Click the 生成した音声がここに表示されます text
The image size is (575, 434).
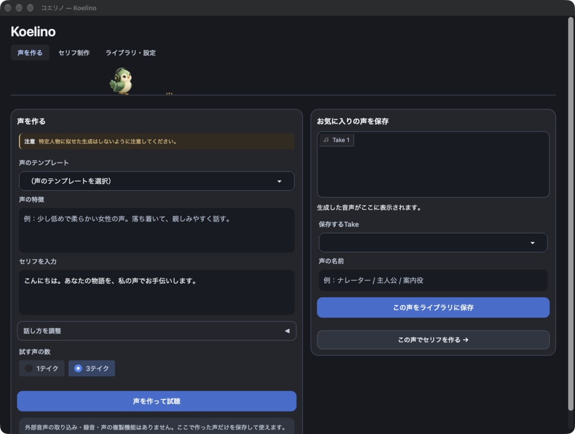(x=369, y=207)
